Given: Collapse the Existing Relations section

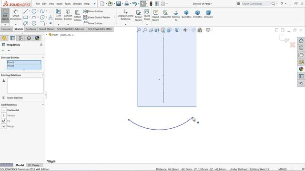Looking at the screenshot, I should click(43, 75).
